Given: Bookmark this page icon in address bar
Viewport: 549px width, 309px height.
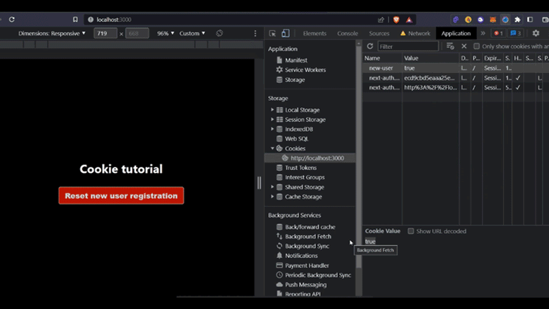Looking at the screenshot, I should [x=75, y=20].
